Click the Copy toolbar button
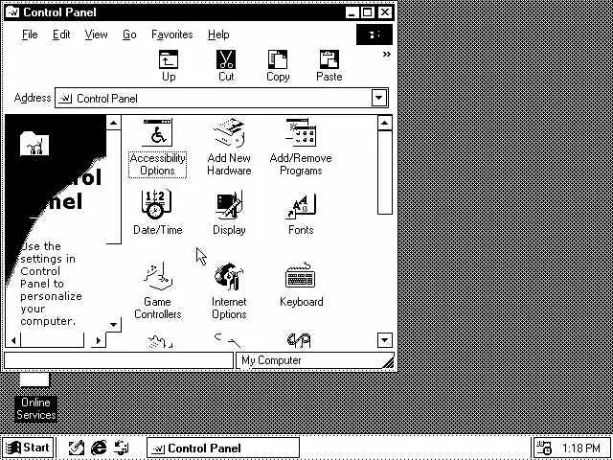Screen dimensions: 613x460 (x=278, y=66)
